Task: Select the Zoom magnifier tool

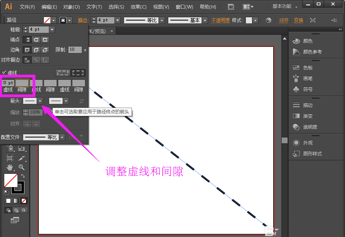Action: pyautogui.click(x=22, y=167)
